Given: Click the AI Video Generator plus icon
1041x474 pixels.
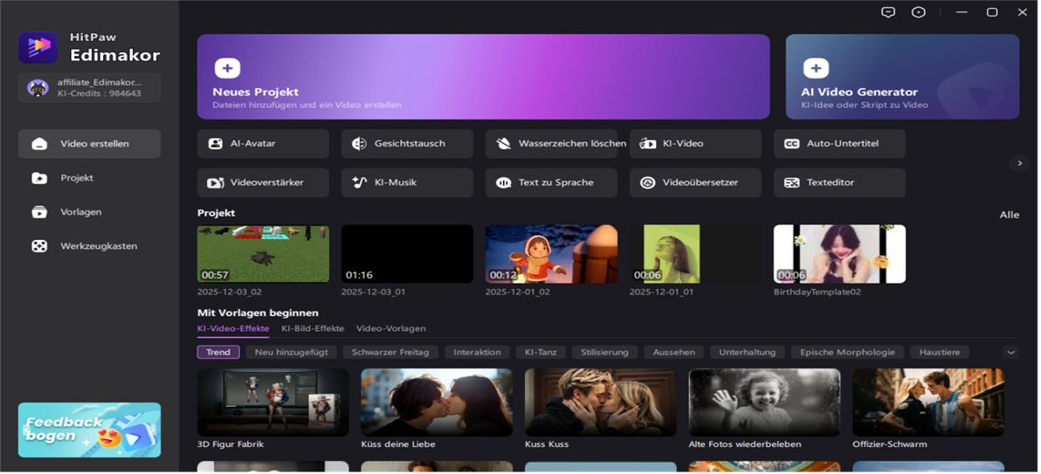Looking at the screenshot, I should tap(816, 68).
